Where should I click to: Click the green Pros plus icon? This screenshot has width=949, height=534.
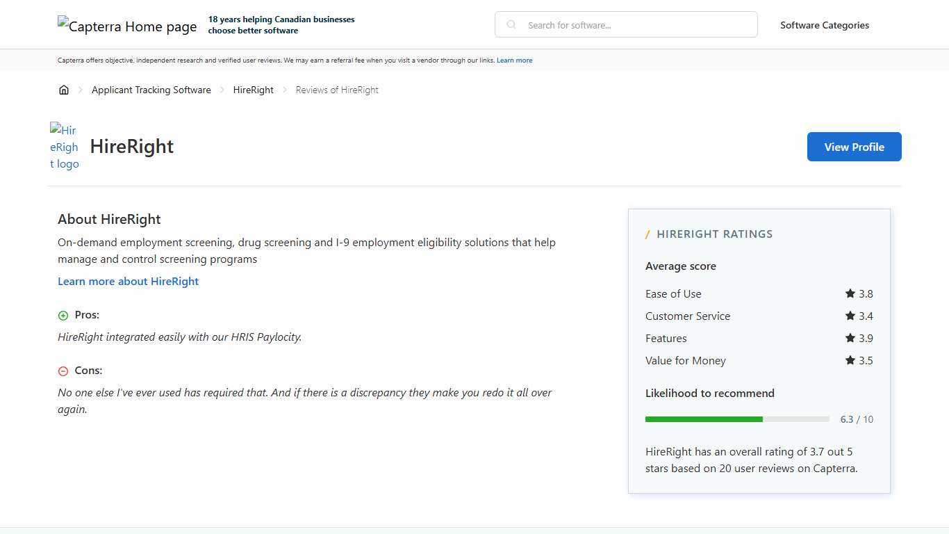(x=63, y=316)
